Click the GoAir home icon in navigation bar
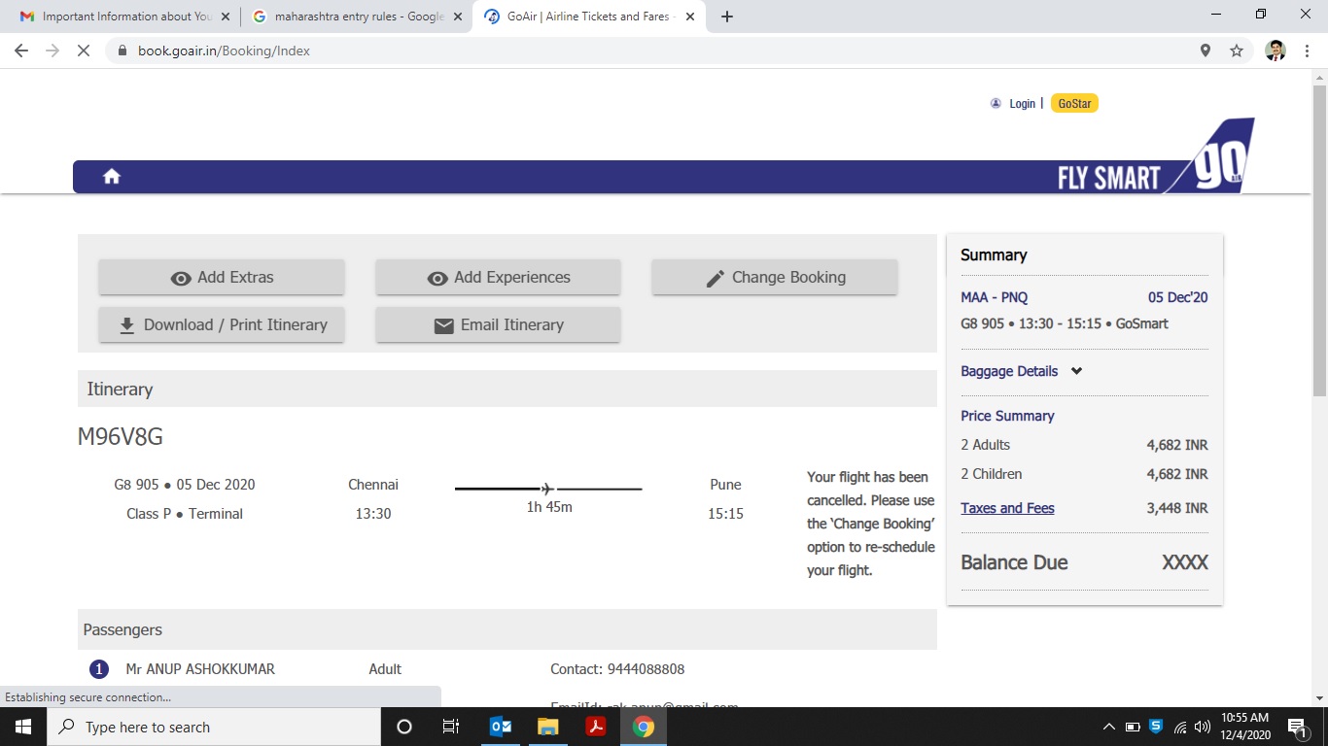 pyautogui.click(x=112, y=176)
